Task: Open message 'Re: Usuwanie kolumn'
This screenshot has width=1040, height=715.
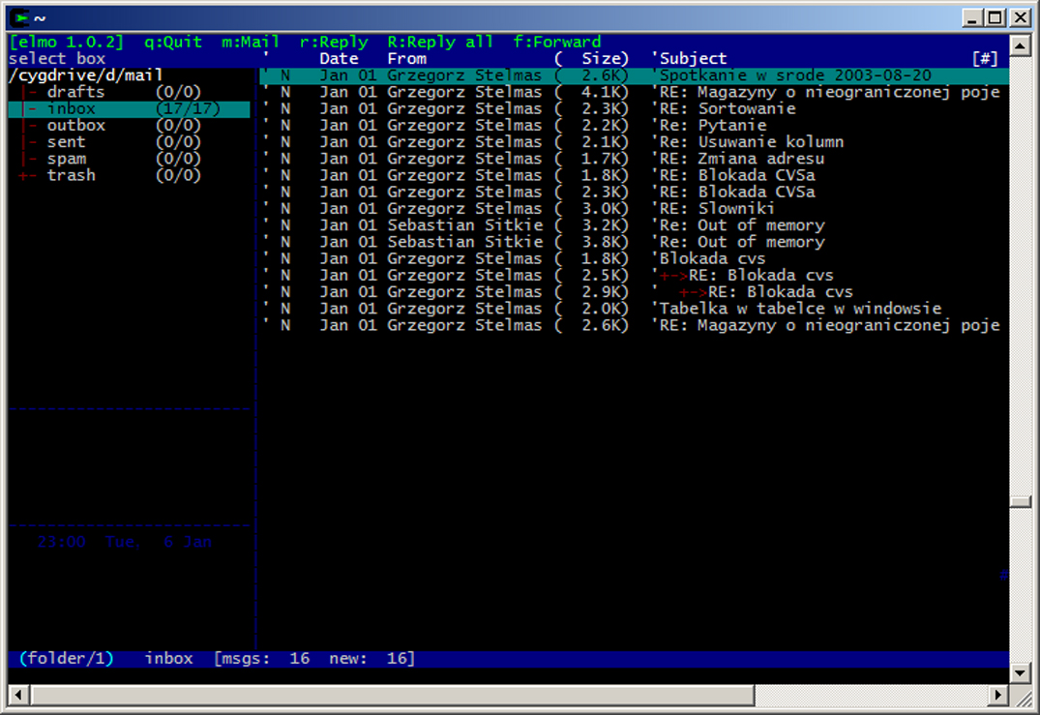Action: point(635,142)
